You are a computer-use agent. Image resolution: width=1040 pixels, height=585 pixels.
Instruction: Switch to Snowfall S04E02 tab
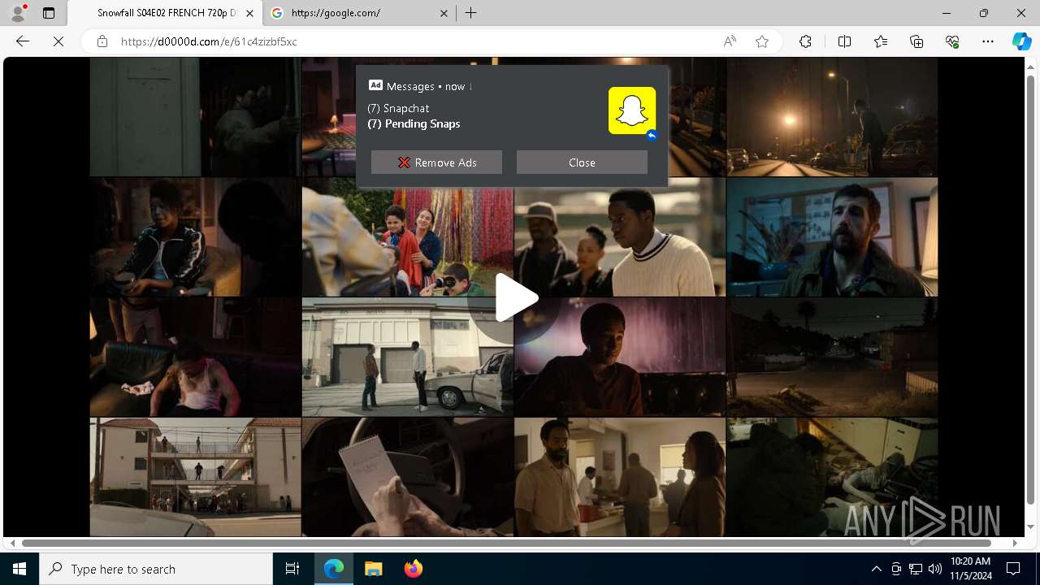(x=165, y=13)
